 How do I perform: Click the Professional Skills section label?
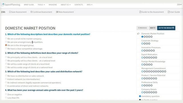click(150, 82)
